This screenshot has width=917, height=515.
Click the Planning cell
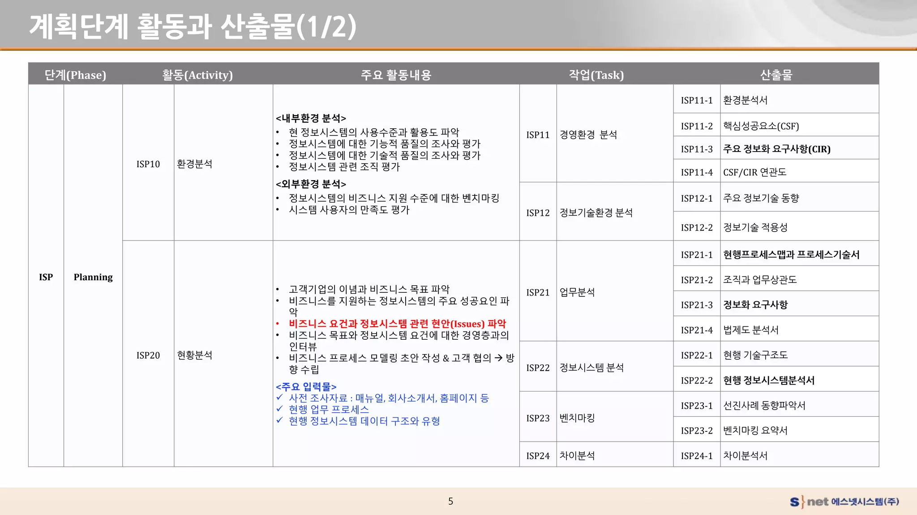[x=93, y=277]
